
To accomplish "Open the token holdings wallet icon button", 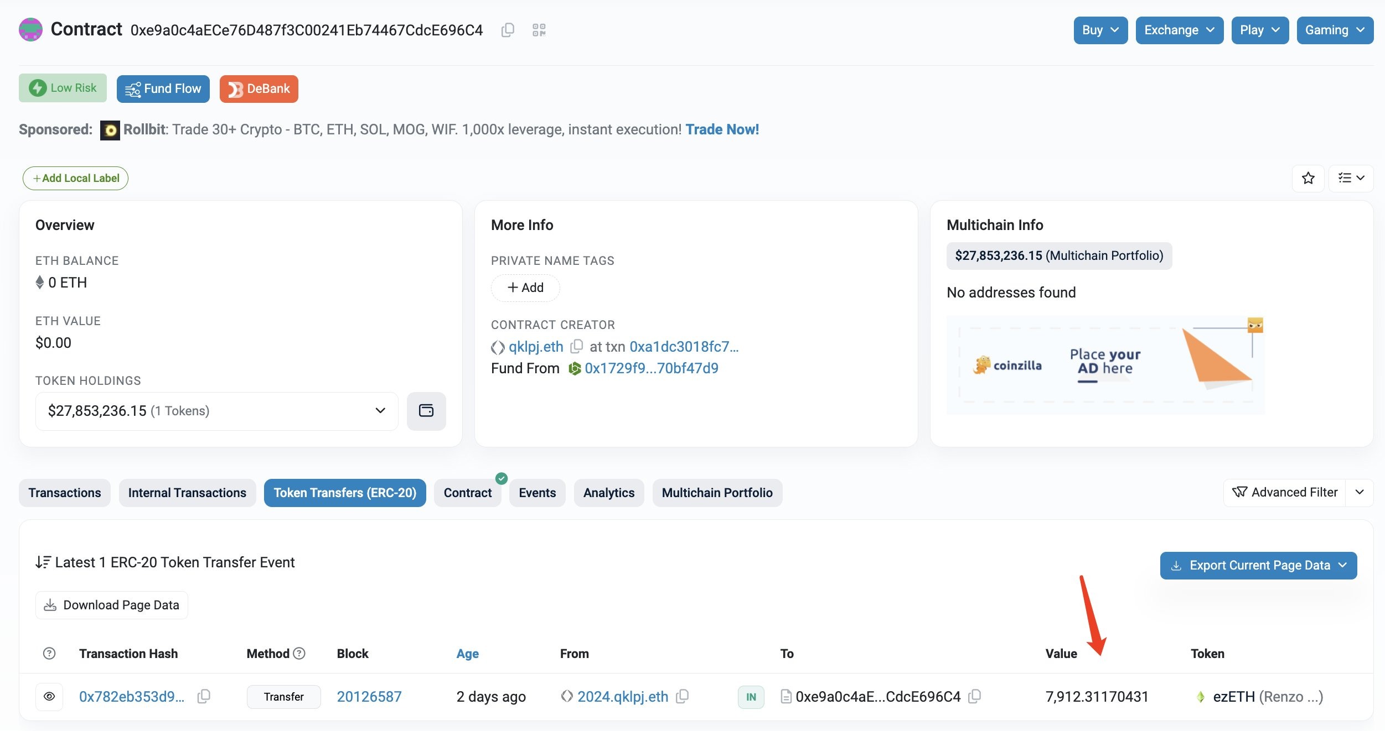I will point(426,411).
